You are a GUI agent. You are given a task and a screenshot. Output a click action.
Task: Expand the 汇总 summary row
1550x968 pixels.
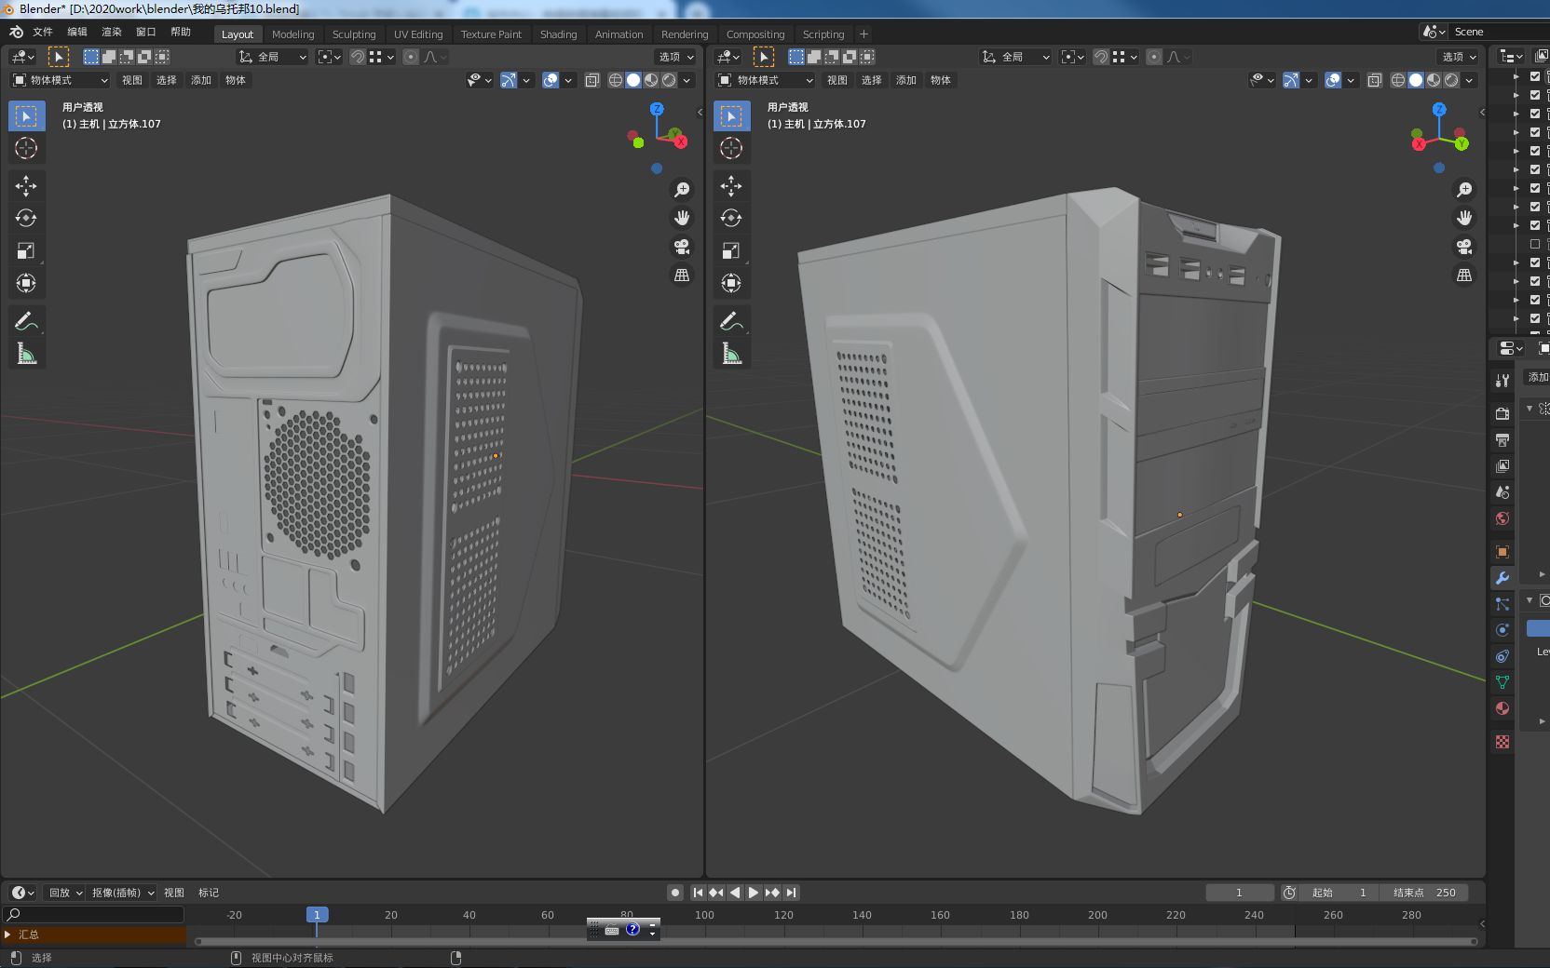(x=8, y=934)
